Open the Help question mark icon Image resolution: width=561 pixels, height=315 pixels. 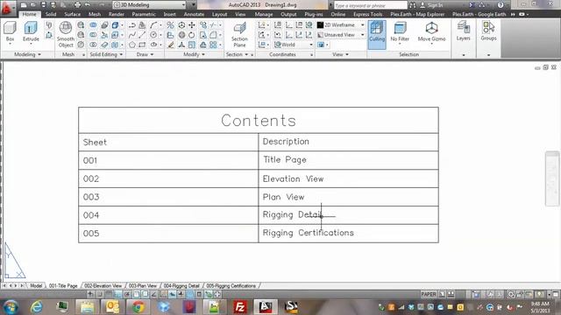click(x=501, y=5)
